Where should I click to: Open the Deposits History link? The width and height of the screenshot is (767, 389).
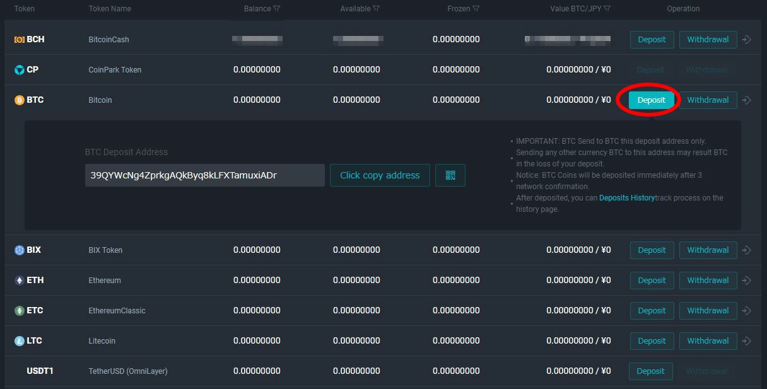click(x=626, y=198)
